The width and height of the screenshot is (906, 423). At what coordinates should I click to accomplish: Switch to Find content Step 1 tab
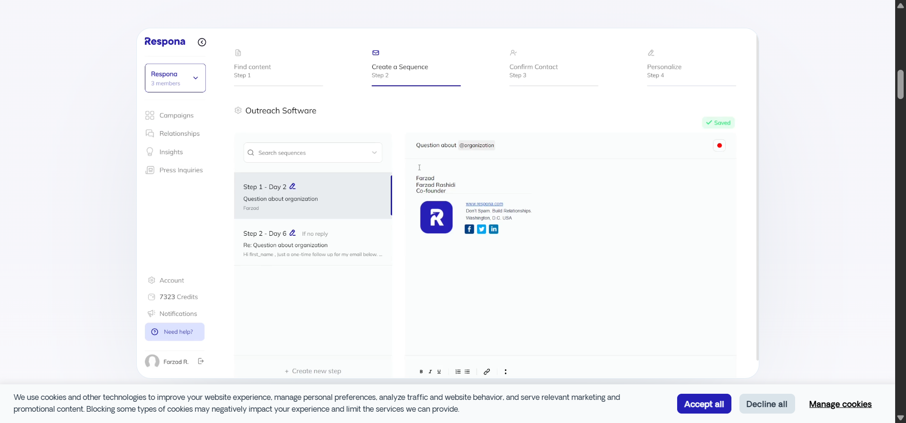pos(278,67)
